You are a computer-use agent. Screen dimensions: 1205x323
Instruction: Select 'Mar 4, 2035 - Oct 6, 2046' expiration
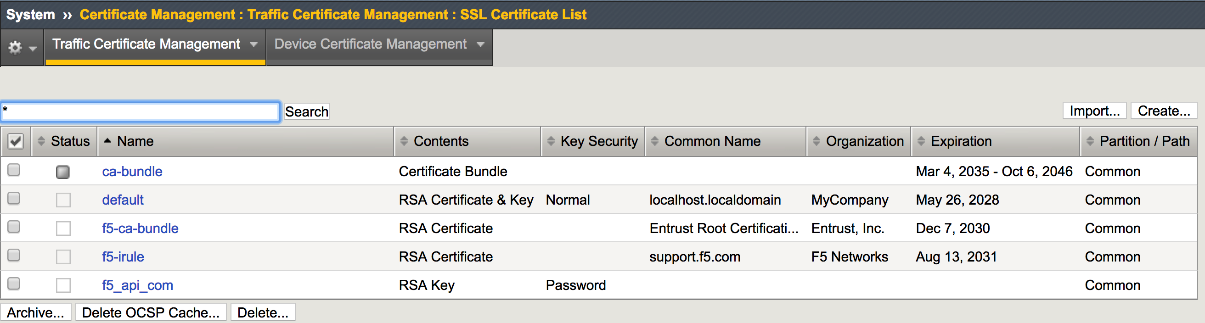pos(994,172)
